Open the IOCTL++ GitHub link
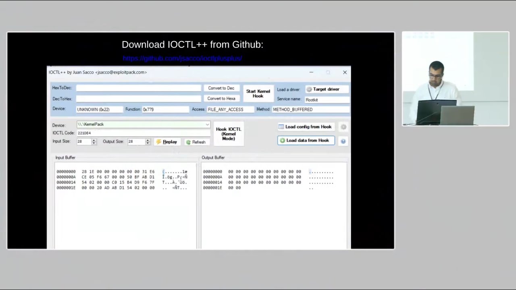The width and height of the screenshot is (516, 290). pos(182,58)
